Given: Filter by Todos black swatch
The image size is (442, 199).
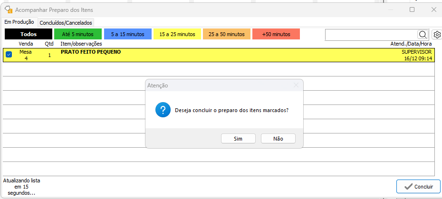Looking at the screenshot, I should 29,34.
